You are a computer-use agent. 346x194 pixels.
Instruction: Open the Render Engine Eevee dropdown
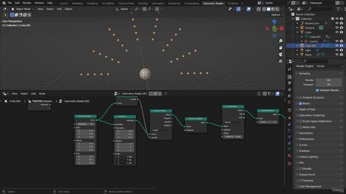pyautogui.click(x=329, y=66)
